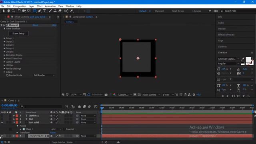This screenshot has height=144, width=256.
Task: Enable Frame Blending icon in timeline
Action: pos(84,107)
